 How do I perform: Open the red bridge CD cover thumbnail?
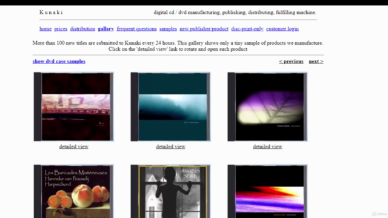[74, 107]
